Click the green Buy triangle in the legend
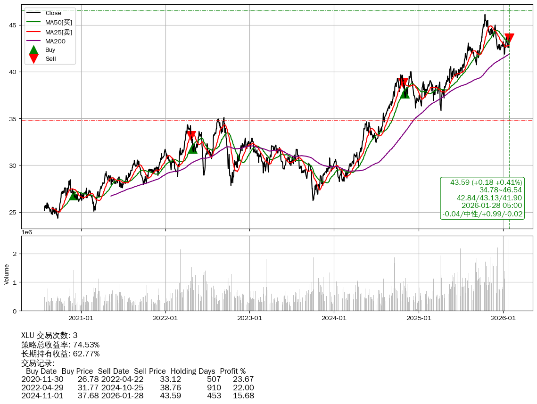Screen dimensions: 537x404 [x=33, y=50]
